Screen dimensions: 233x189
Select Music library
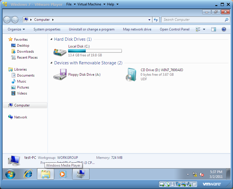point(22,81)
